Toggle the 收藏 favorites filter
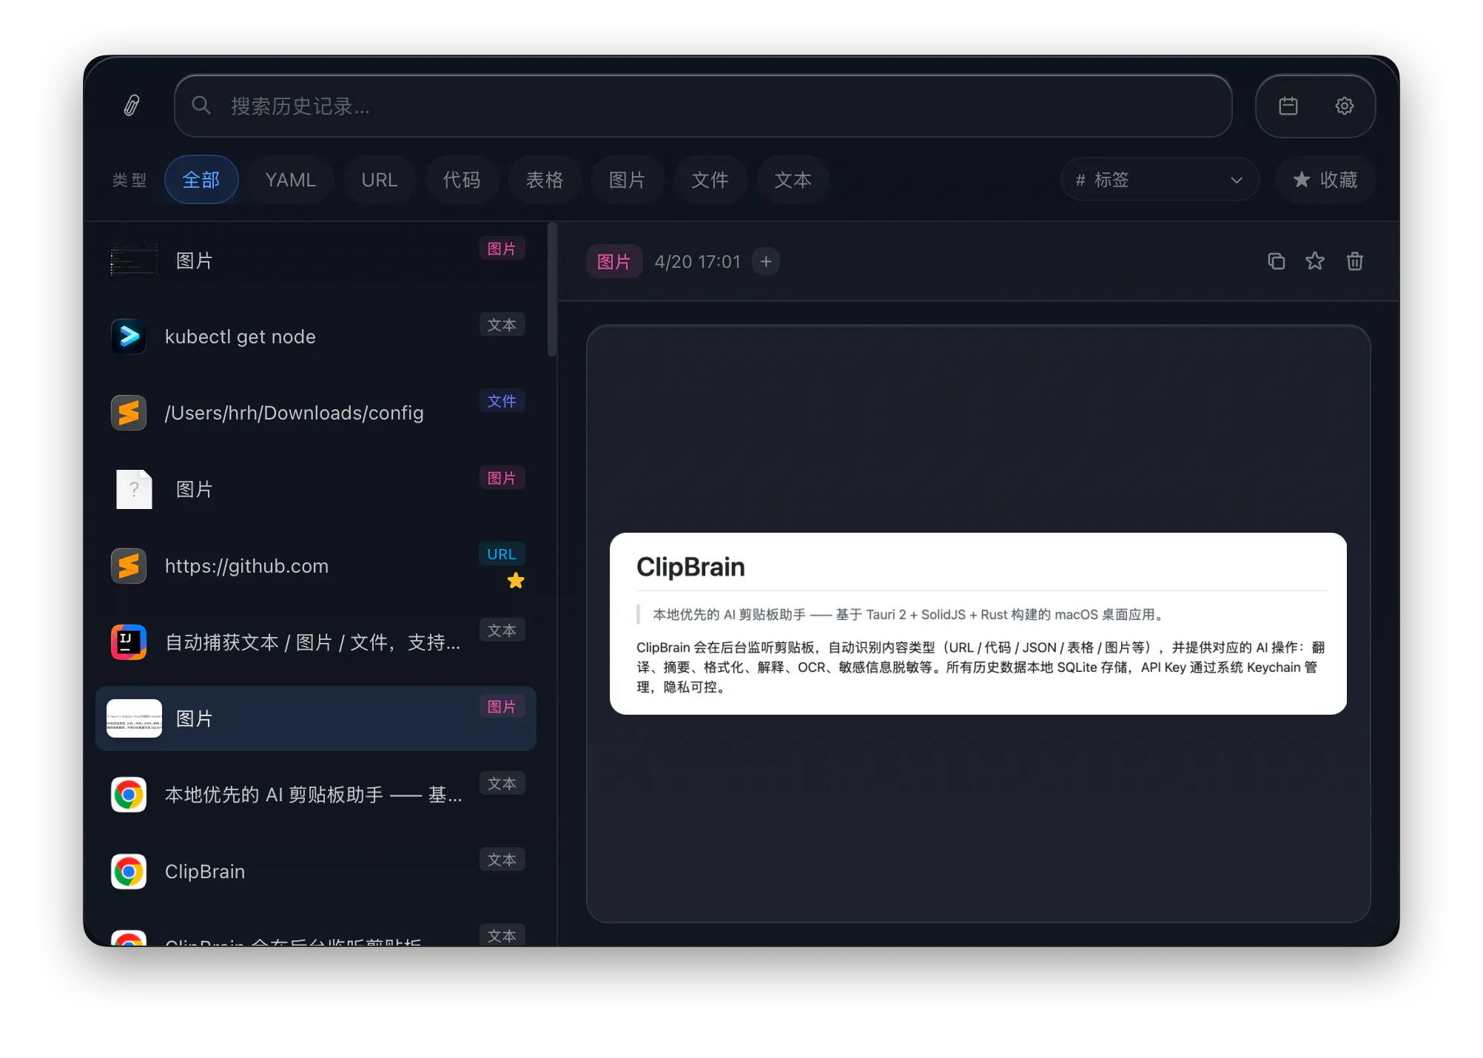 (1325, 180)
